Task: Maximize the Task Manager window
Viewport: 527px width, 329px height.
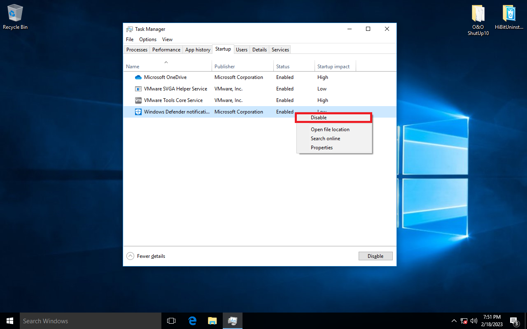Action: point(368,29)
